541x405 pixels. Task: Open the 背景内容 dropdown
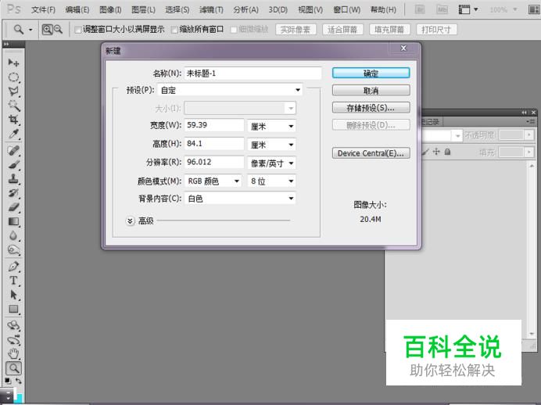(x=240, y=199)
